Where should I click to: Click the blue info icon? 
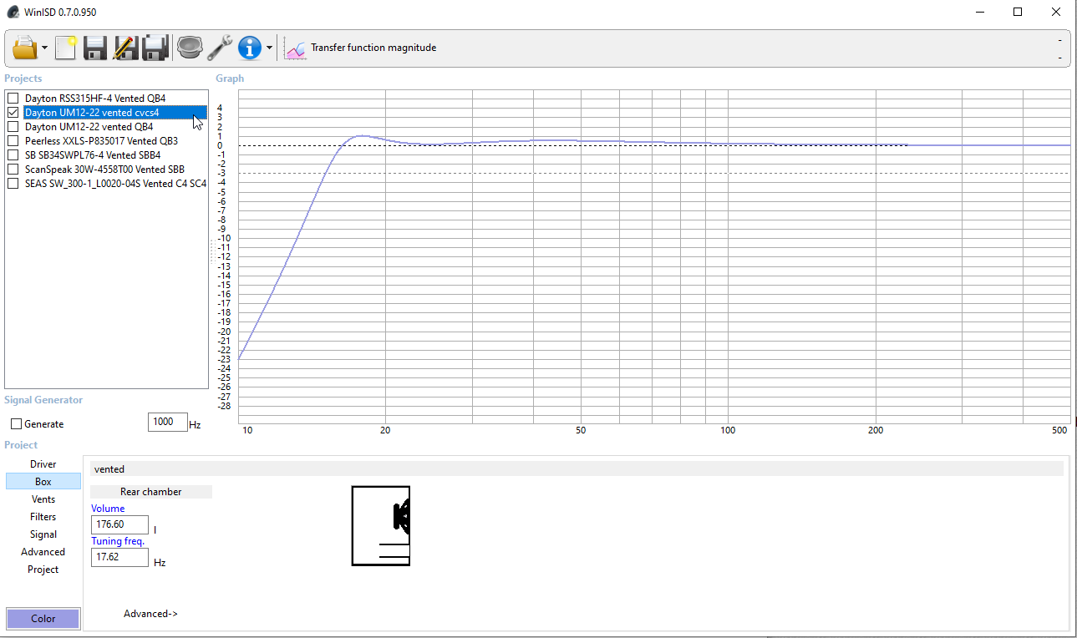coord(249,48)
